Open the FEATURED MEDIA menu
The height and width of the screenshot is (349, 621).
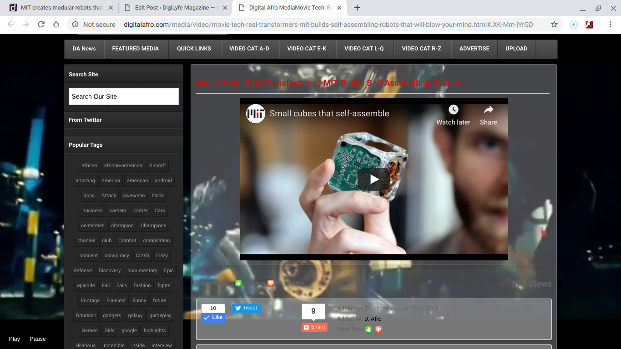[x=136, y=49]
